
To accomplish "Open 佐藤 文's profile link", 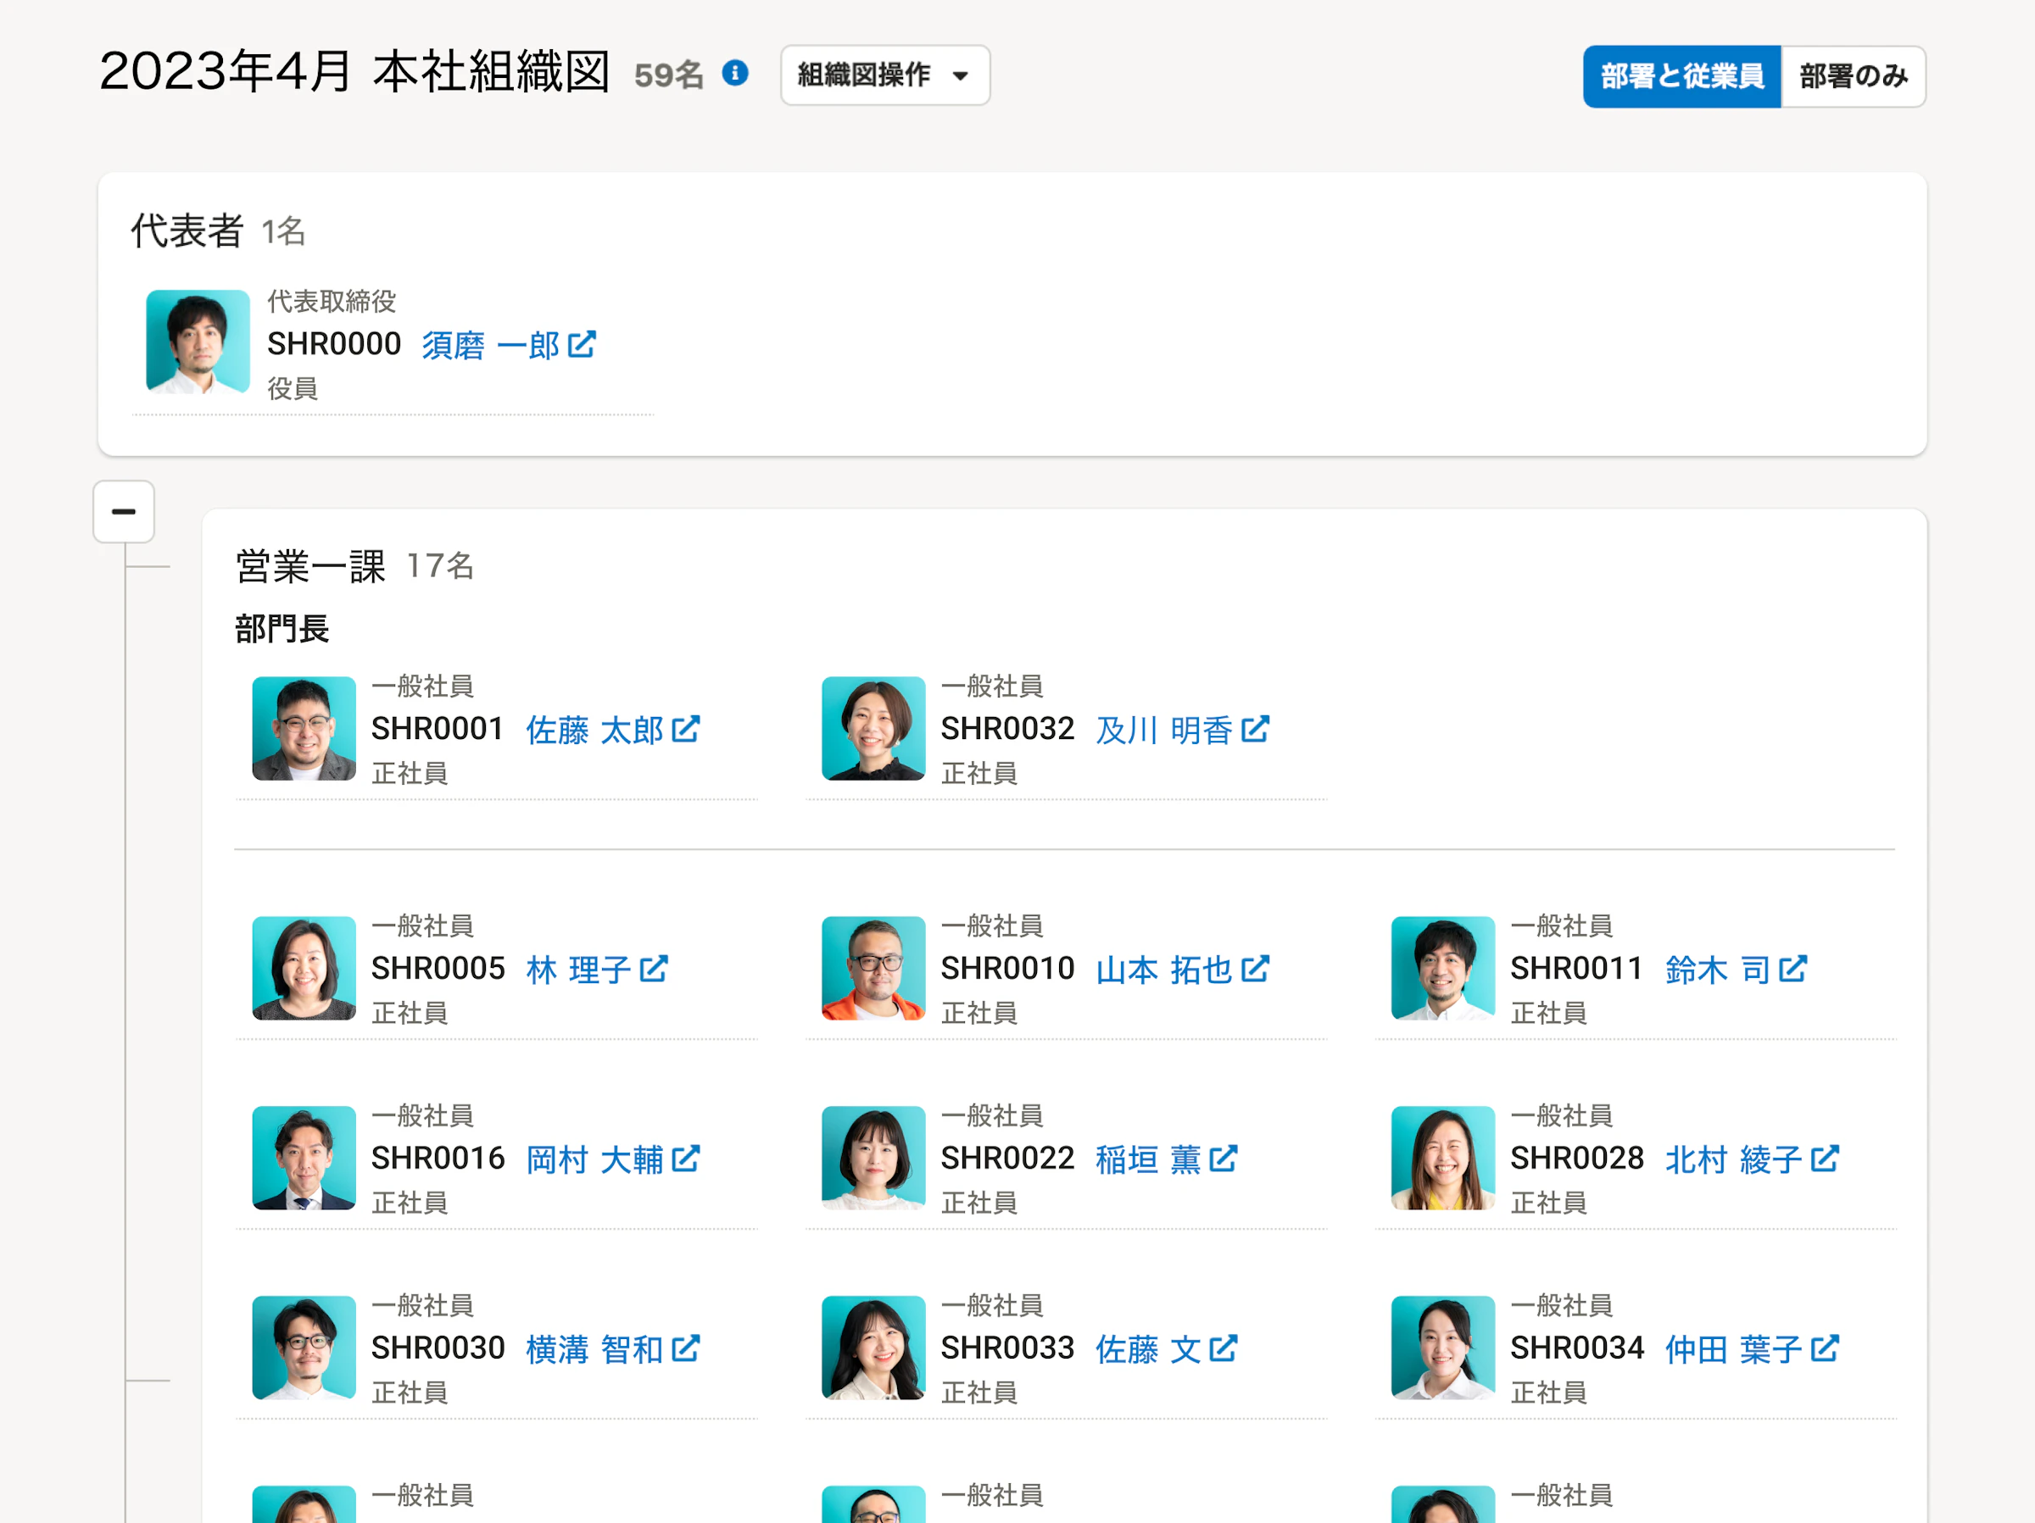I will 1148,1349.
